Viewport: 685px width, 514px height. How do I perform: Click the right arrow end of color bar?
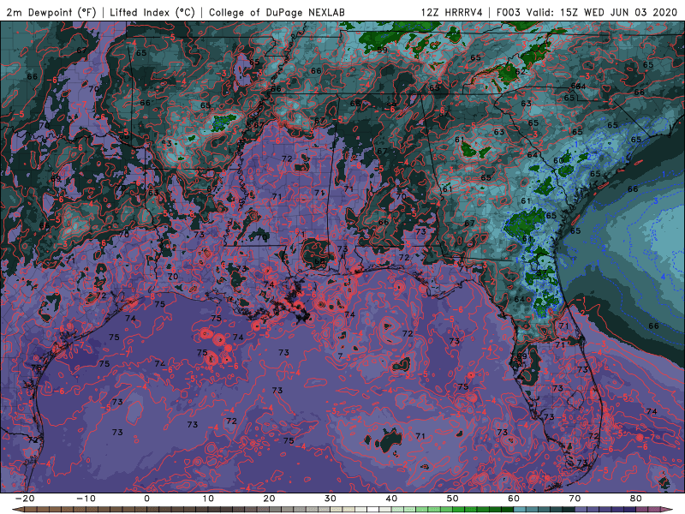667,510
